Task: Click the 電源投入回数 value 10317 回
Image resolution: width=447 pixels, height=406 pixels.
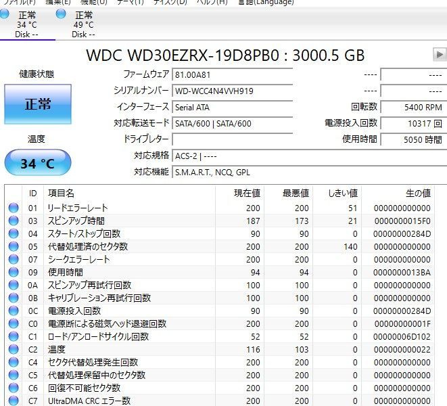Action: pyautogui.click(x=413, y=124)
